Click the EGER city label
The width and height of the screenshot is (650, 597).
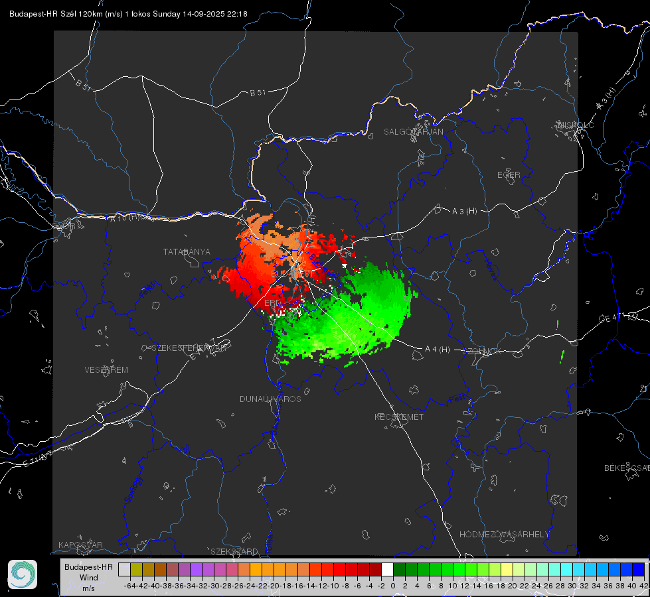(x=509, y=175)
